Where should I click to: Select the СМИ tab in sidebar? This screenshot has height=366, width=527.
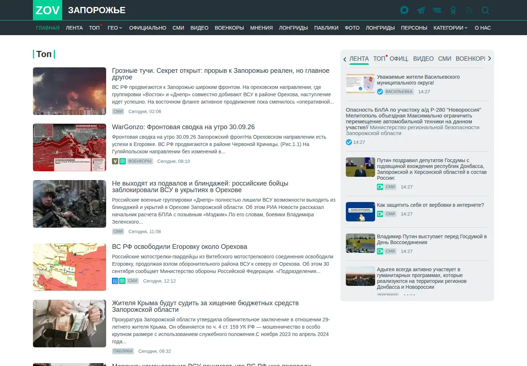pyautogui.click(x=445, y=59)
